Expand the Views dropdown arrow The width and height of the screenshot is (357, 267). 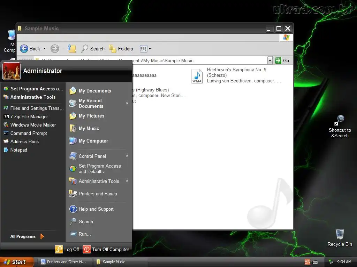tap(150, 49)
